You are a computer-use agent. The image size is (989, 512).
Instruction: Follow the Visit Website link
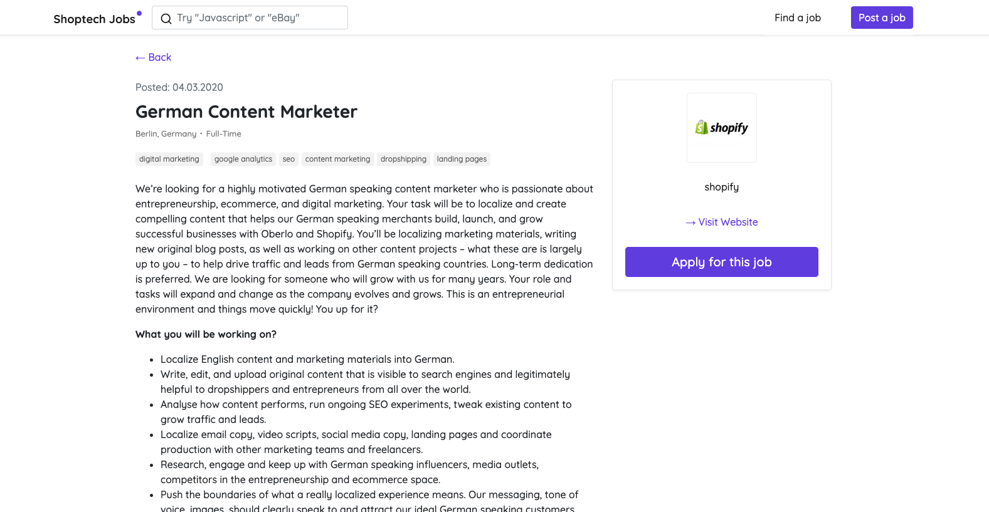[727, 222]
